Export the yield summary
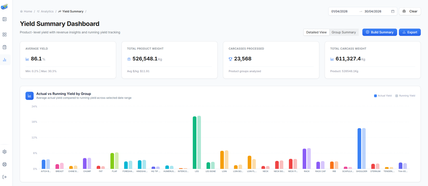Image resolution: width=428 pixels, height=186 pixels. pos(410,32)
